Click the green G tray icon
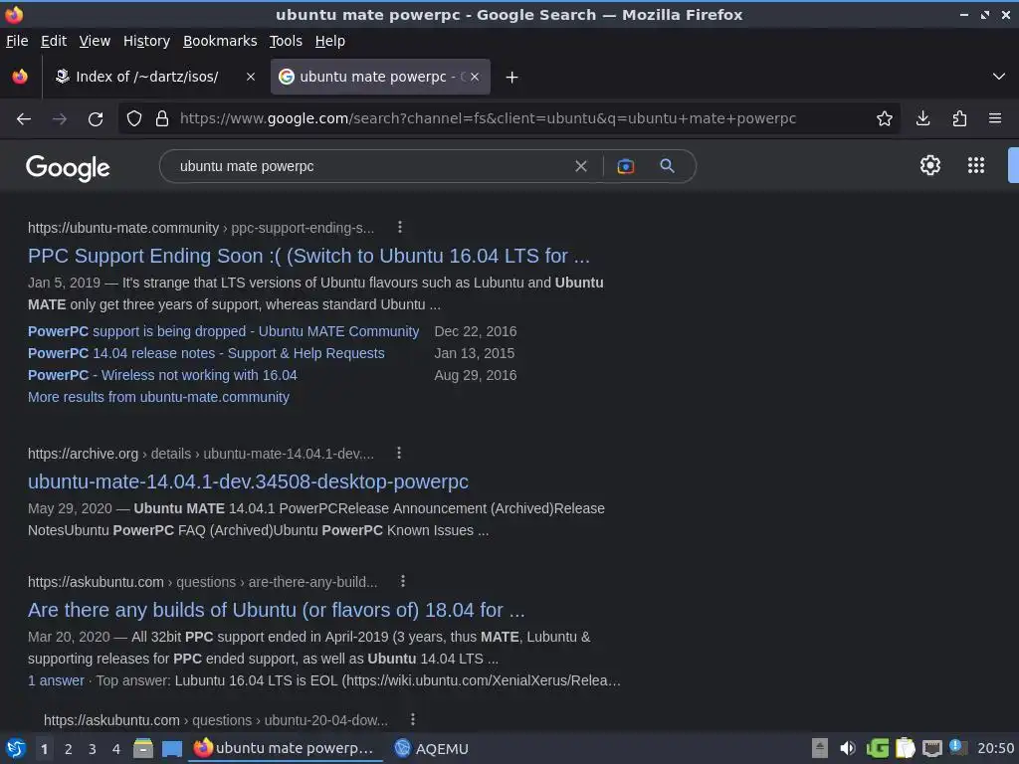The image size is (1019, 764). pos(878,748)
